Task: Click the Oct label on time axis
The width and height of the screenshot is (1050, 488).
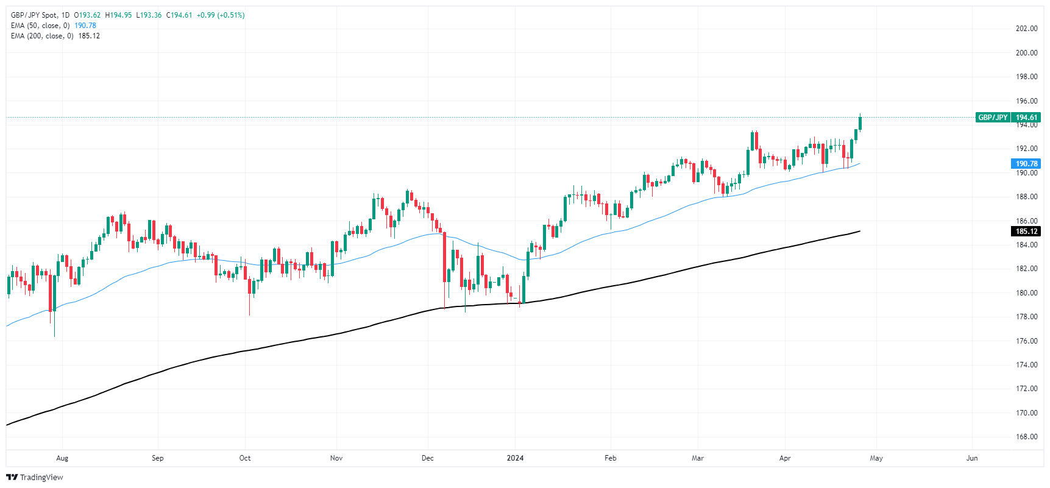Action: coord(245,458)
